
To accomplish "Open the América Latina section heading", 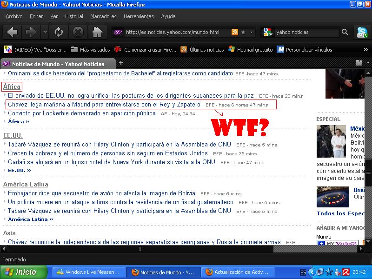I will click(26, 184).
